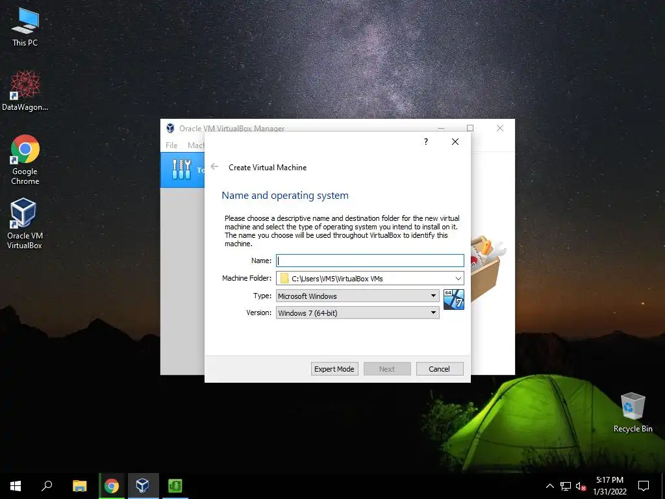Click the 'Name:' label
Image resolution: width=665 pixels, height=499 pixels.
[261, 261]
